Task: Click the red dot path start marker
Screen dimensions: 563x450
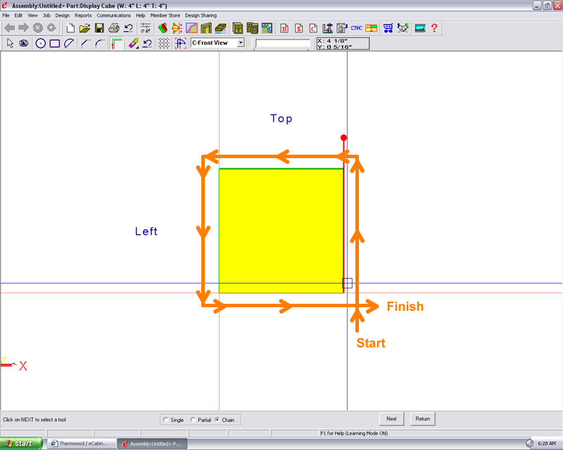Action: coord(343,137)
